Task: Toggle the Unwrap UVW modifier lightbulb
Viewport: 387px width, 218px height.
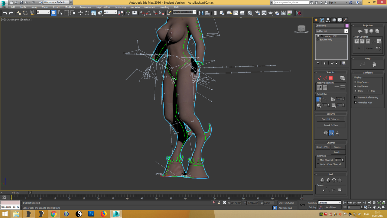Action: coord(318,36)
